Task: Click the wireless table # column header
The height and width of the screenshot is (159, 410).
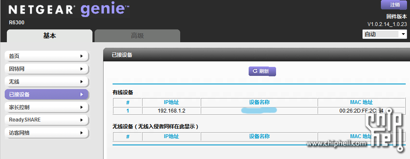Action: [128, 136]
